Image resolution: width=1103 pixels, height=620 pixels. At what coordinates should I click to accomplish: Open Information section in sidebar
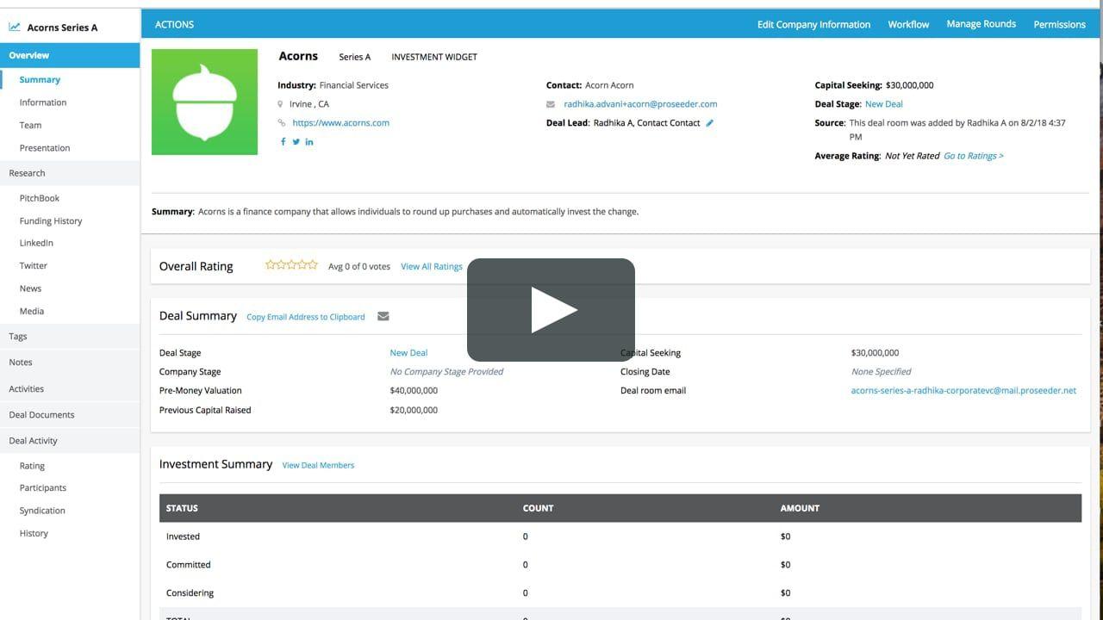(43, 102)
